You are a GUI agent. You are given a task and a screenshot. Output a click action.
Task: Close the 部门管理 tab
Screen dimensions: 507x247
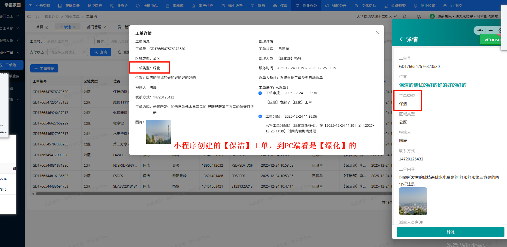tap(105, 27)
